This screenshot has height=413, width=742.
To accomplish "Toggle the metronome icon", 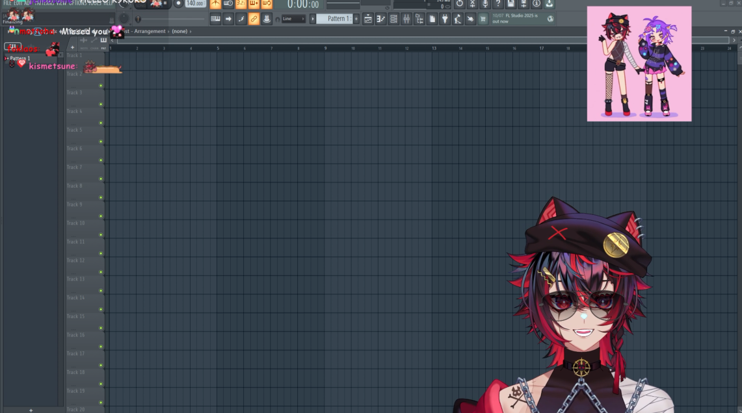I will point(215,4).
